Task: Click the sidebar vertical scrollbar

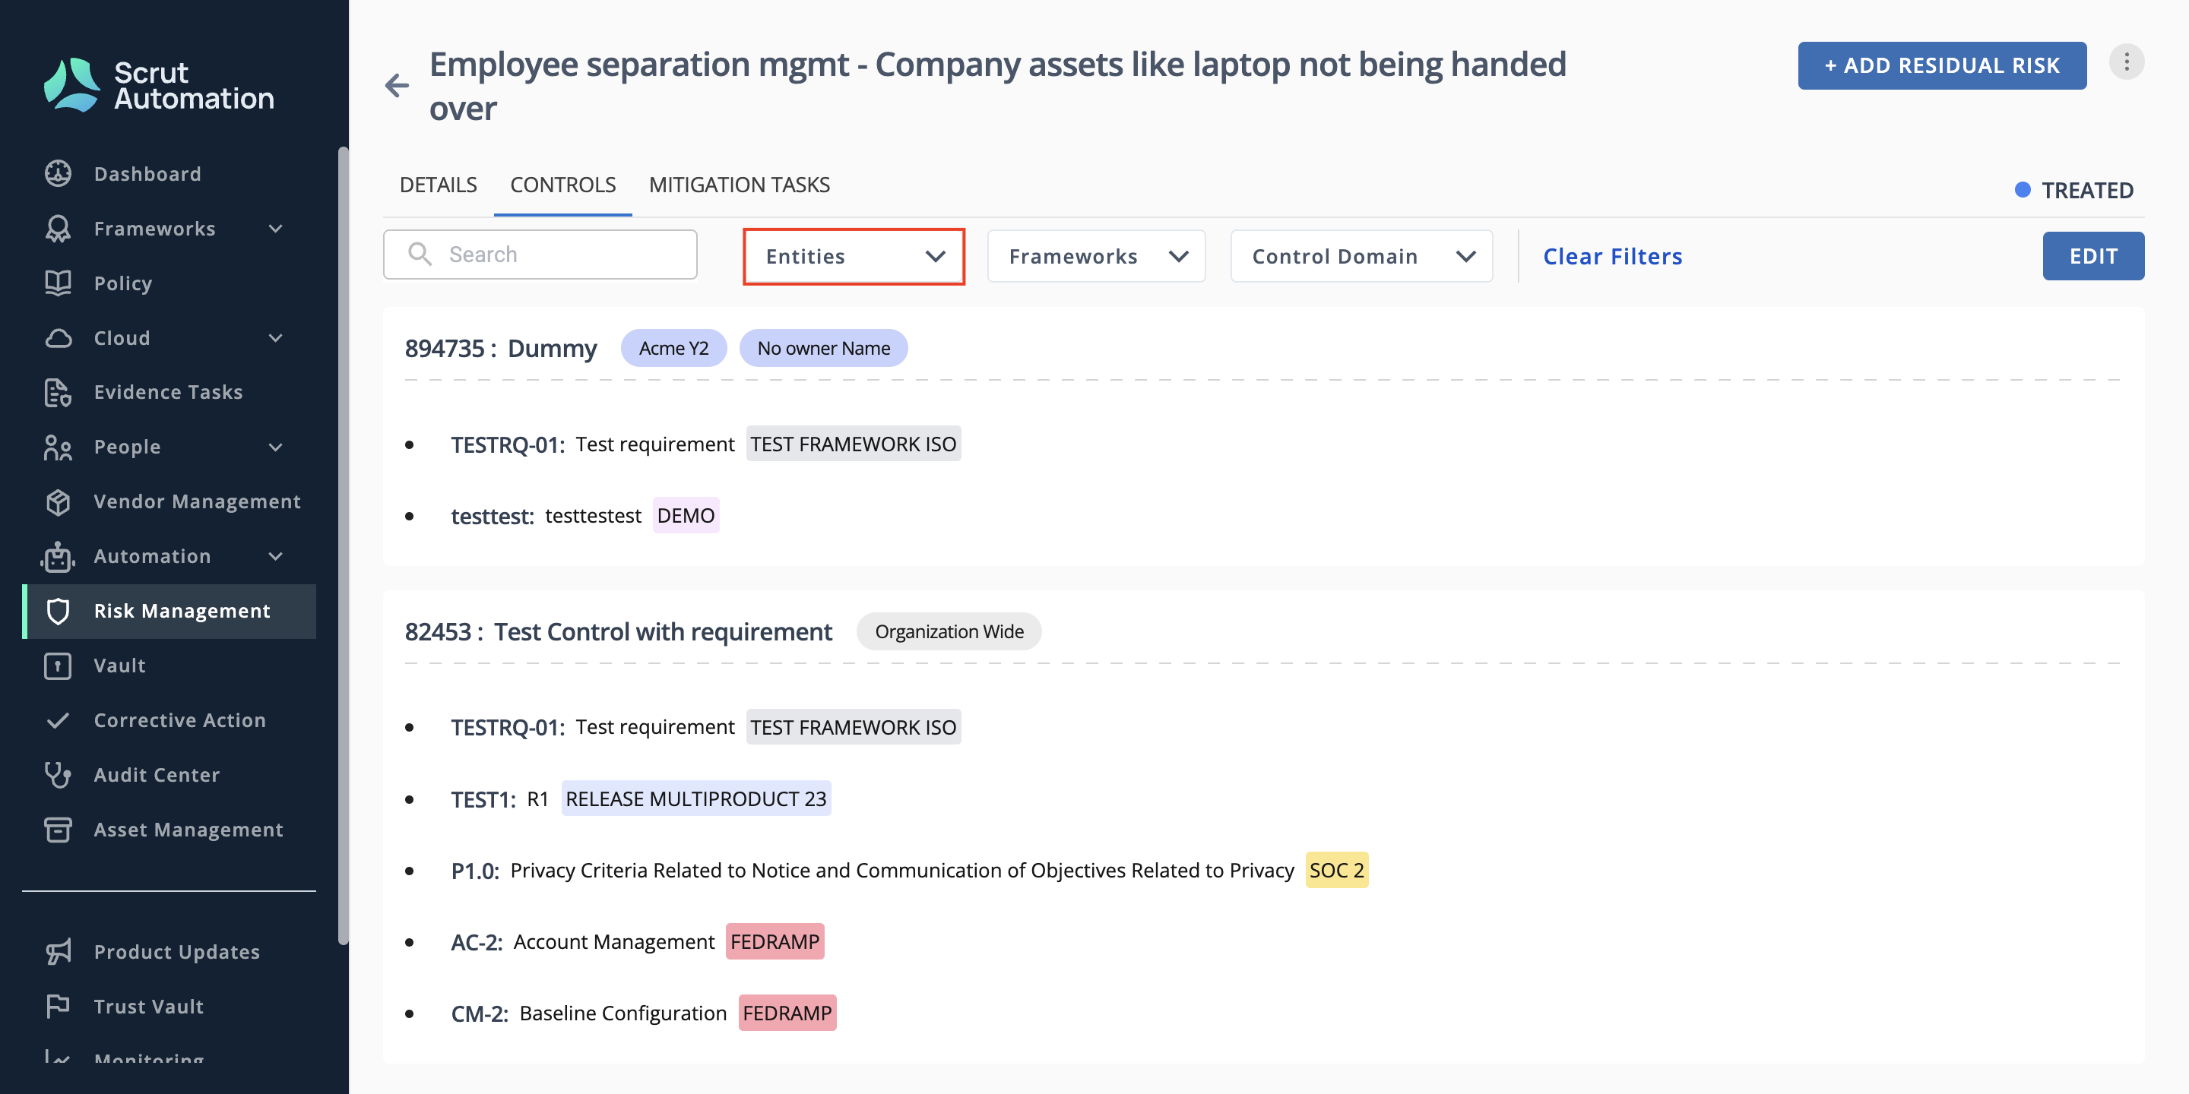Action: coord(344,545)
